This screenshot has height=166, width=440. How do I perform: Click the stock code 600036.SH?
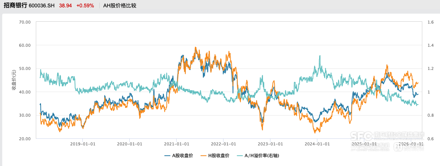coord(41,6)
